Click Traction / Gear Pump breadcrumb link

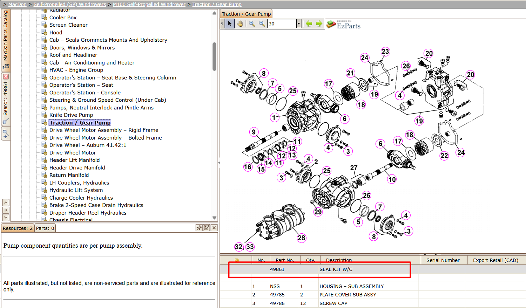[217, 4]
